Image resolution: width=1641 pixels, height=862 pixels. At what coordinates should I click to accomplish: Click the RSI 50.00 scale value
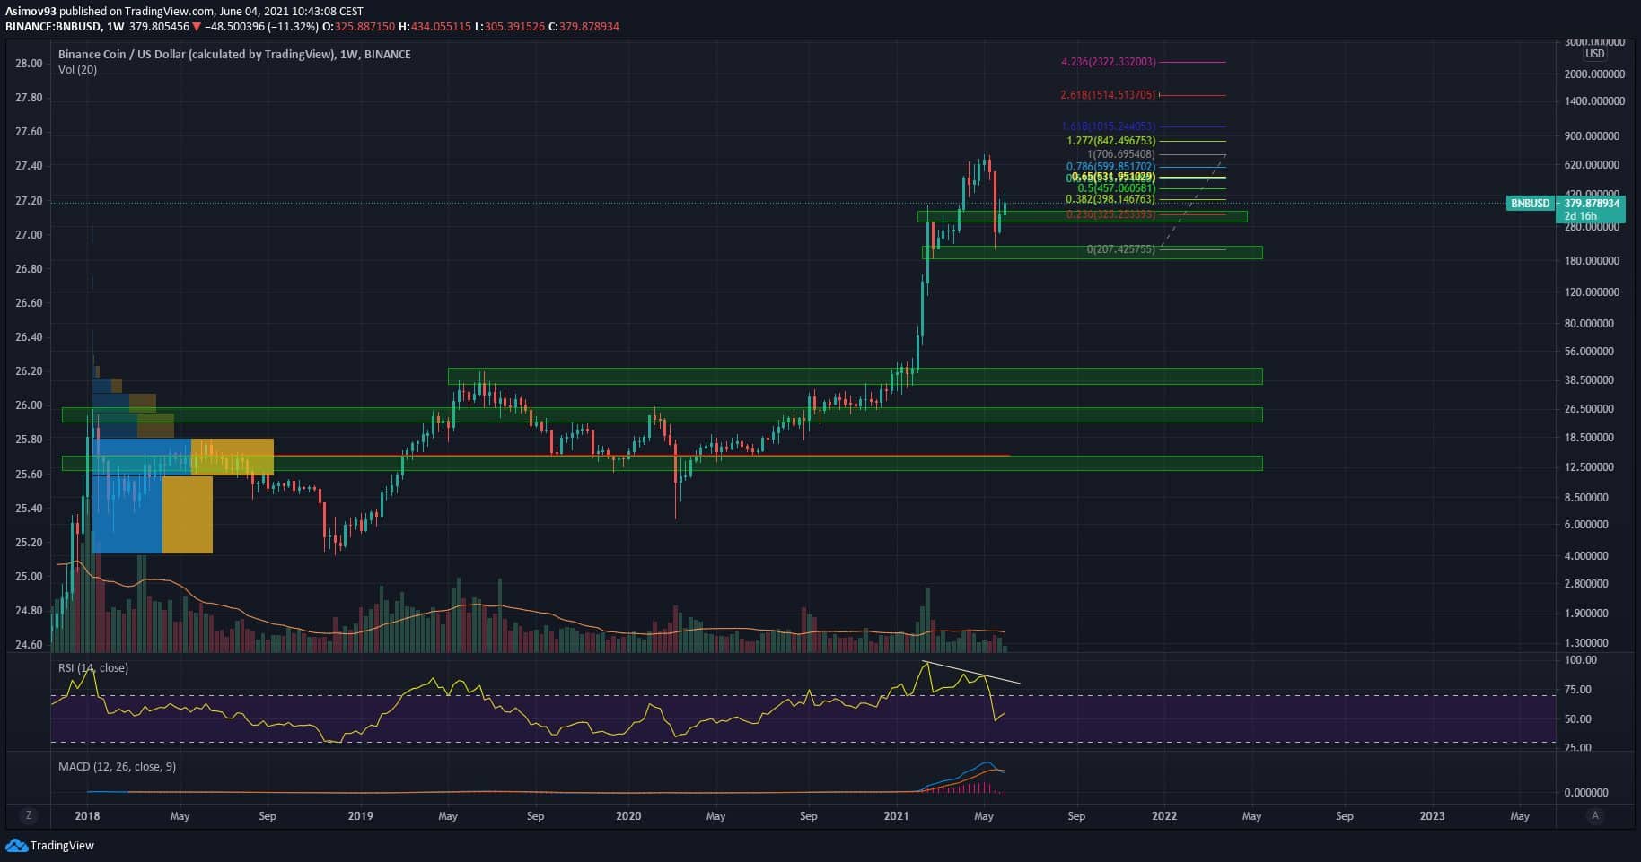1577,719
